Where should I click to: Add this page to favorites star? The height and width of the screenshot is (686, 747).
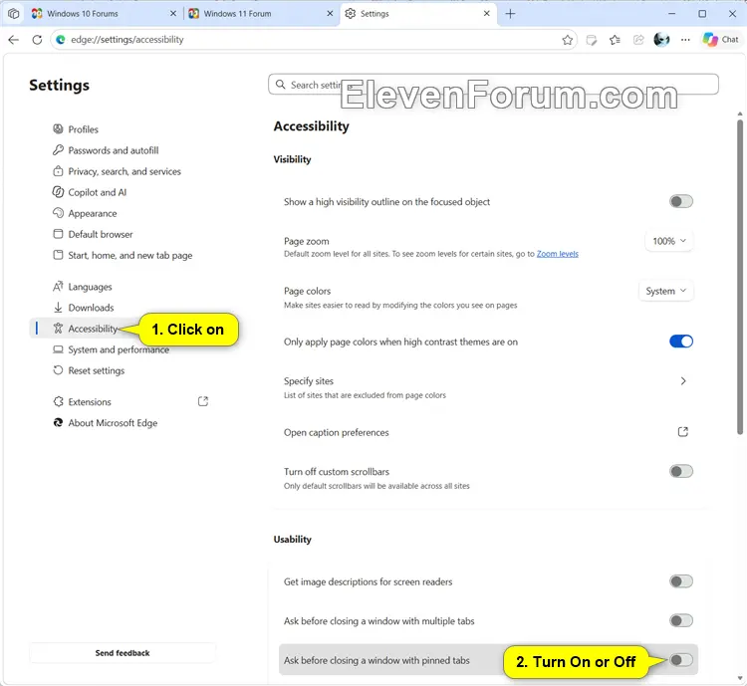click(567, 40)
